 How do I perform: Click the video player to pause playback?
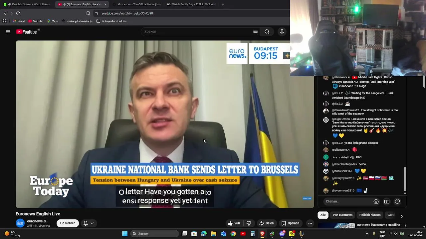coord(165,124)
